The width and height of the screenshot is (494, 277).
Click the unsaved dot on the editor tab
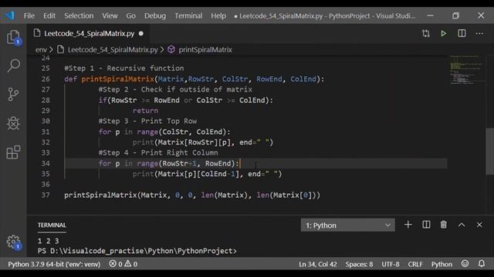tap(140, 33)
